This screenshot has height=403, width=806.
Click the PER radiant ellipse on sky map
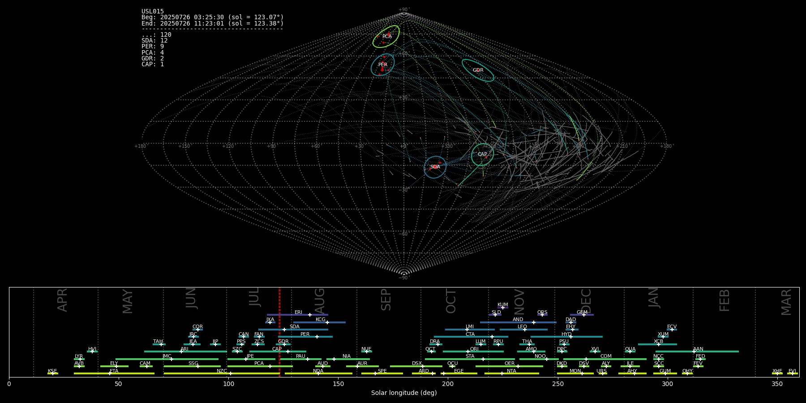(x=382, y=65)
